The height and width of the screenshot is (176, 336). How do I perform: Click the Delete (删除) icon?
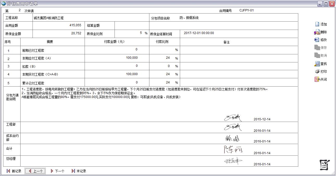point(317,32)
